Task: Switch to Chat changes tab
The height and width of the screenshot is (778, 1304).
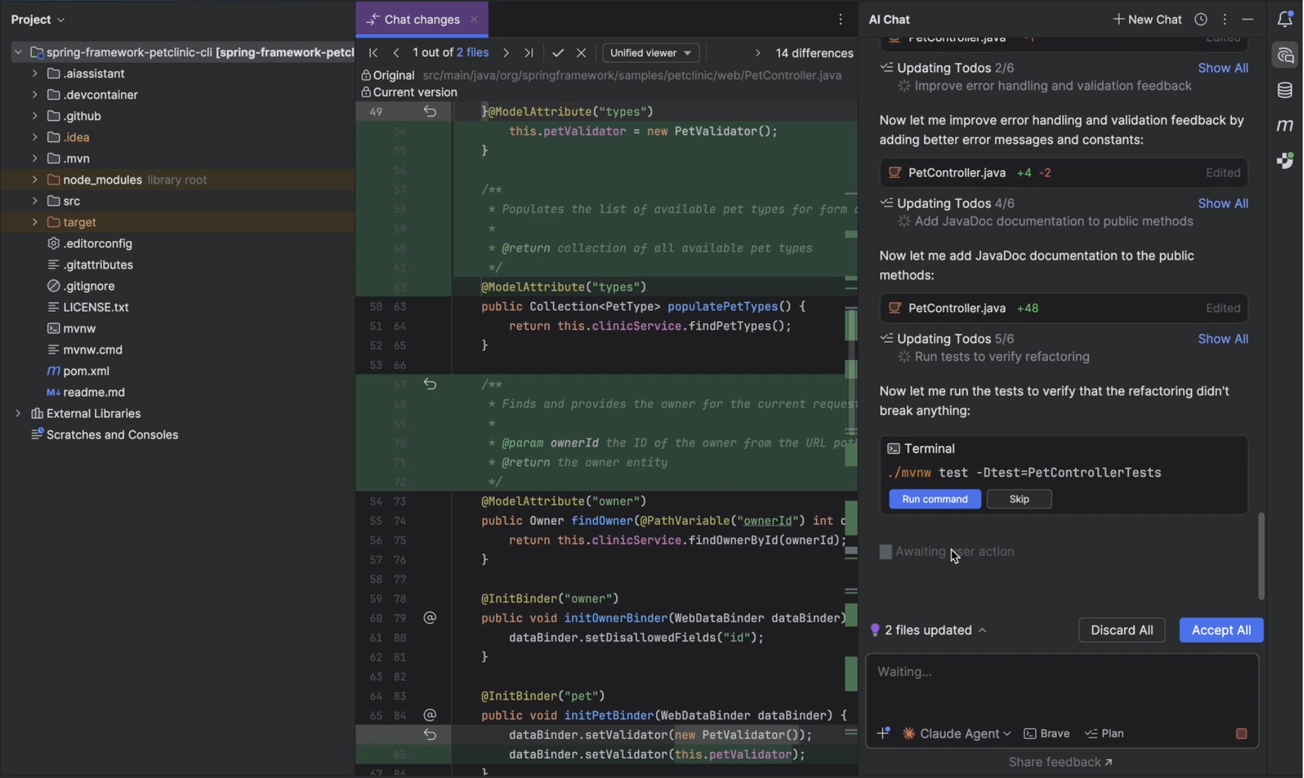Action: (x=421, y=20)
